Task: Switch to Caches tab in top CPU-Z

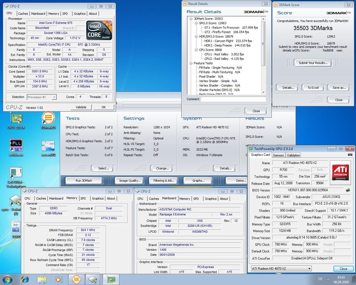Action: (x=23, y=14)
